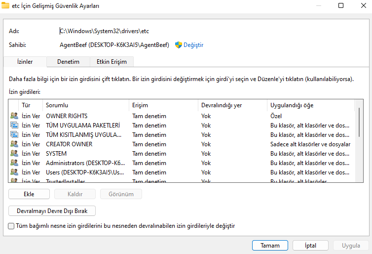The height and width of the screenshot is (254, 372).
Task: Sort by the Devralındığı yer column header
Action: (x=232, y=105)
